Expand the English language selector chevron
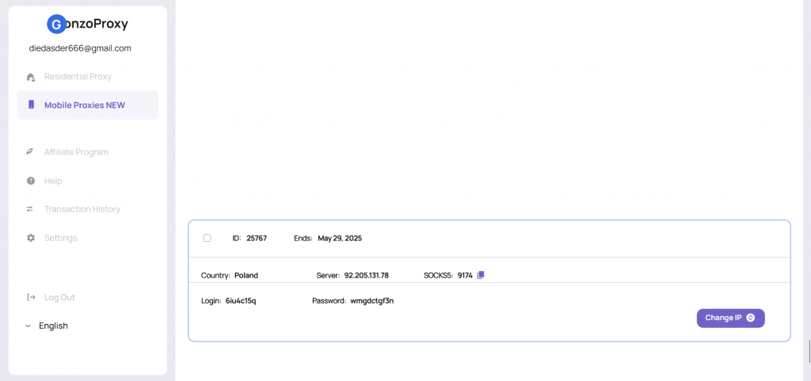Viewport: 811px width, 381px height. (28, 326)
